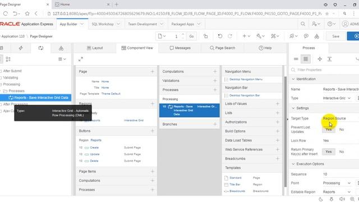Set Return Primary Key(s) after Insert to No
The height and width of the screenshot is (202, 359).
[x=342, y=151]
